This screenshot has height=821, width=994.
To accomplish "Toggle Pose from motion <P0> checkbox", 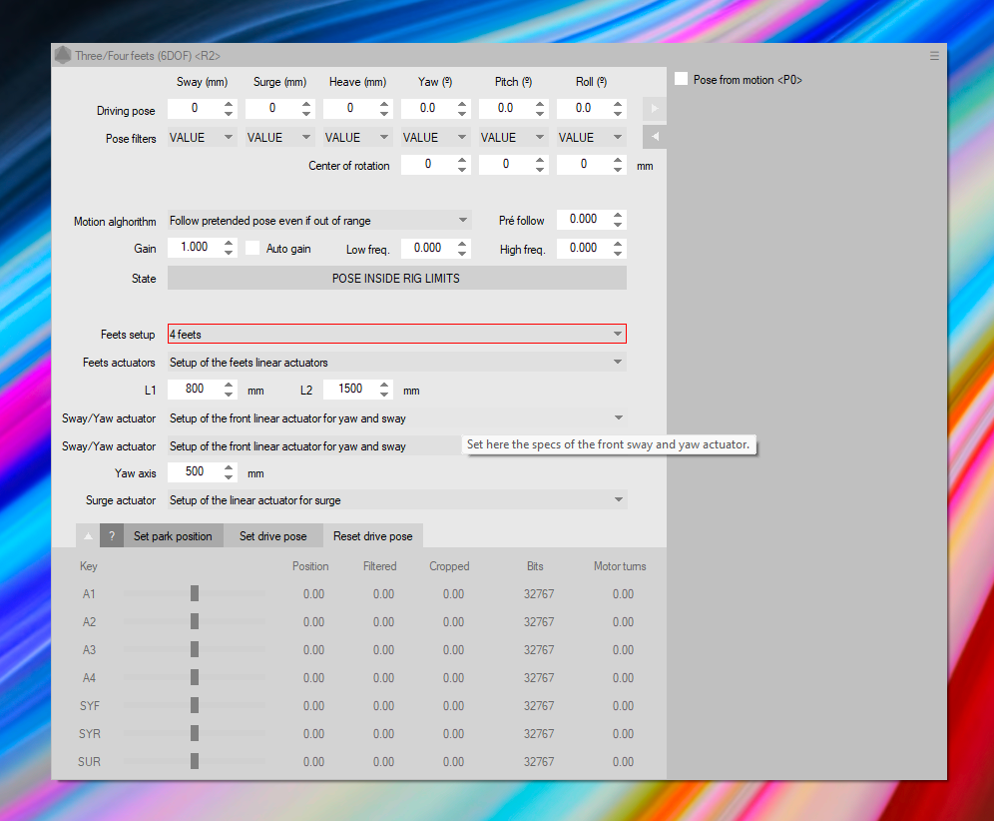I will click(682, 79).
